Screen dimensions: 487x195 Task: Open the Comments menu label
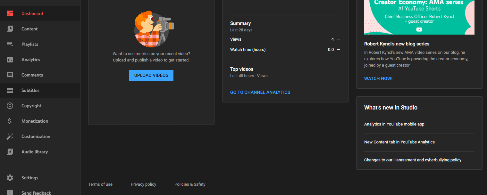coord(32,75)
